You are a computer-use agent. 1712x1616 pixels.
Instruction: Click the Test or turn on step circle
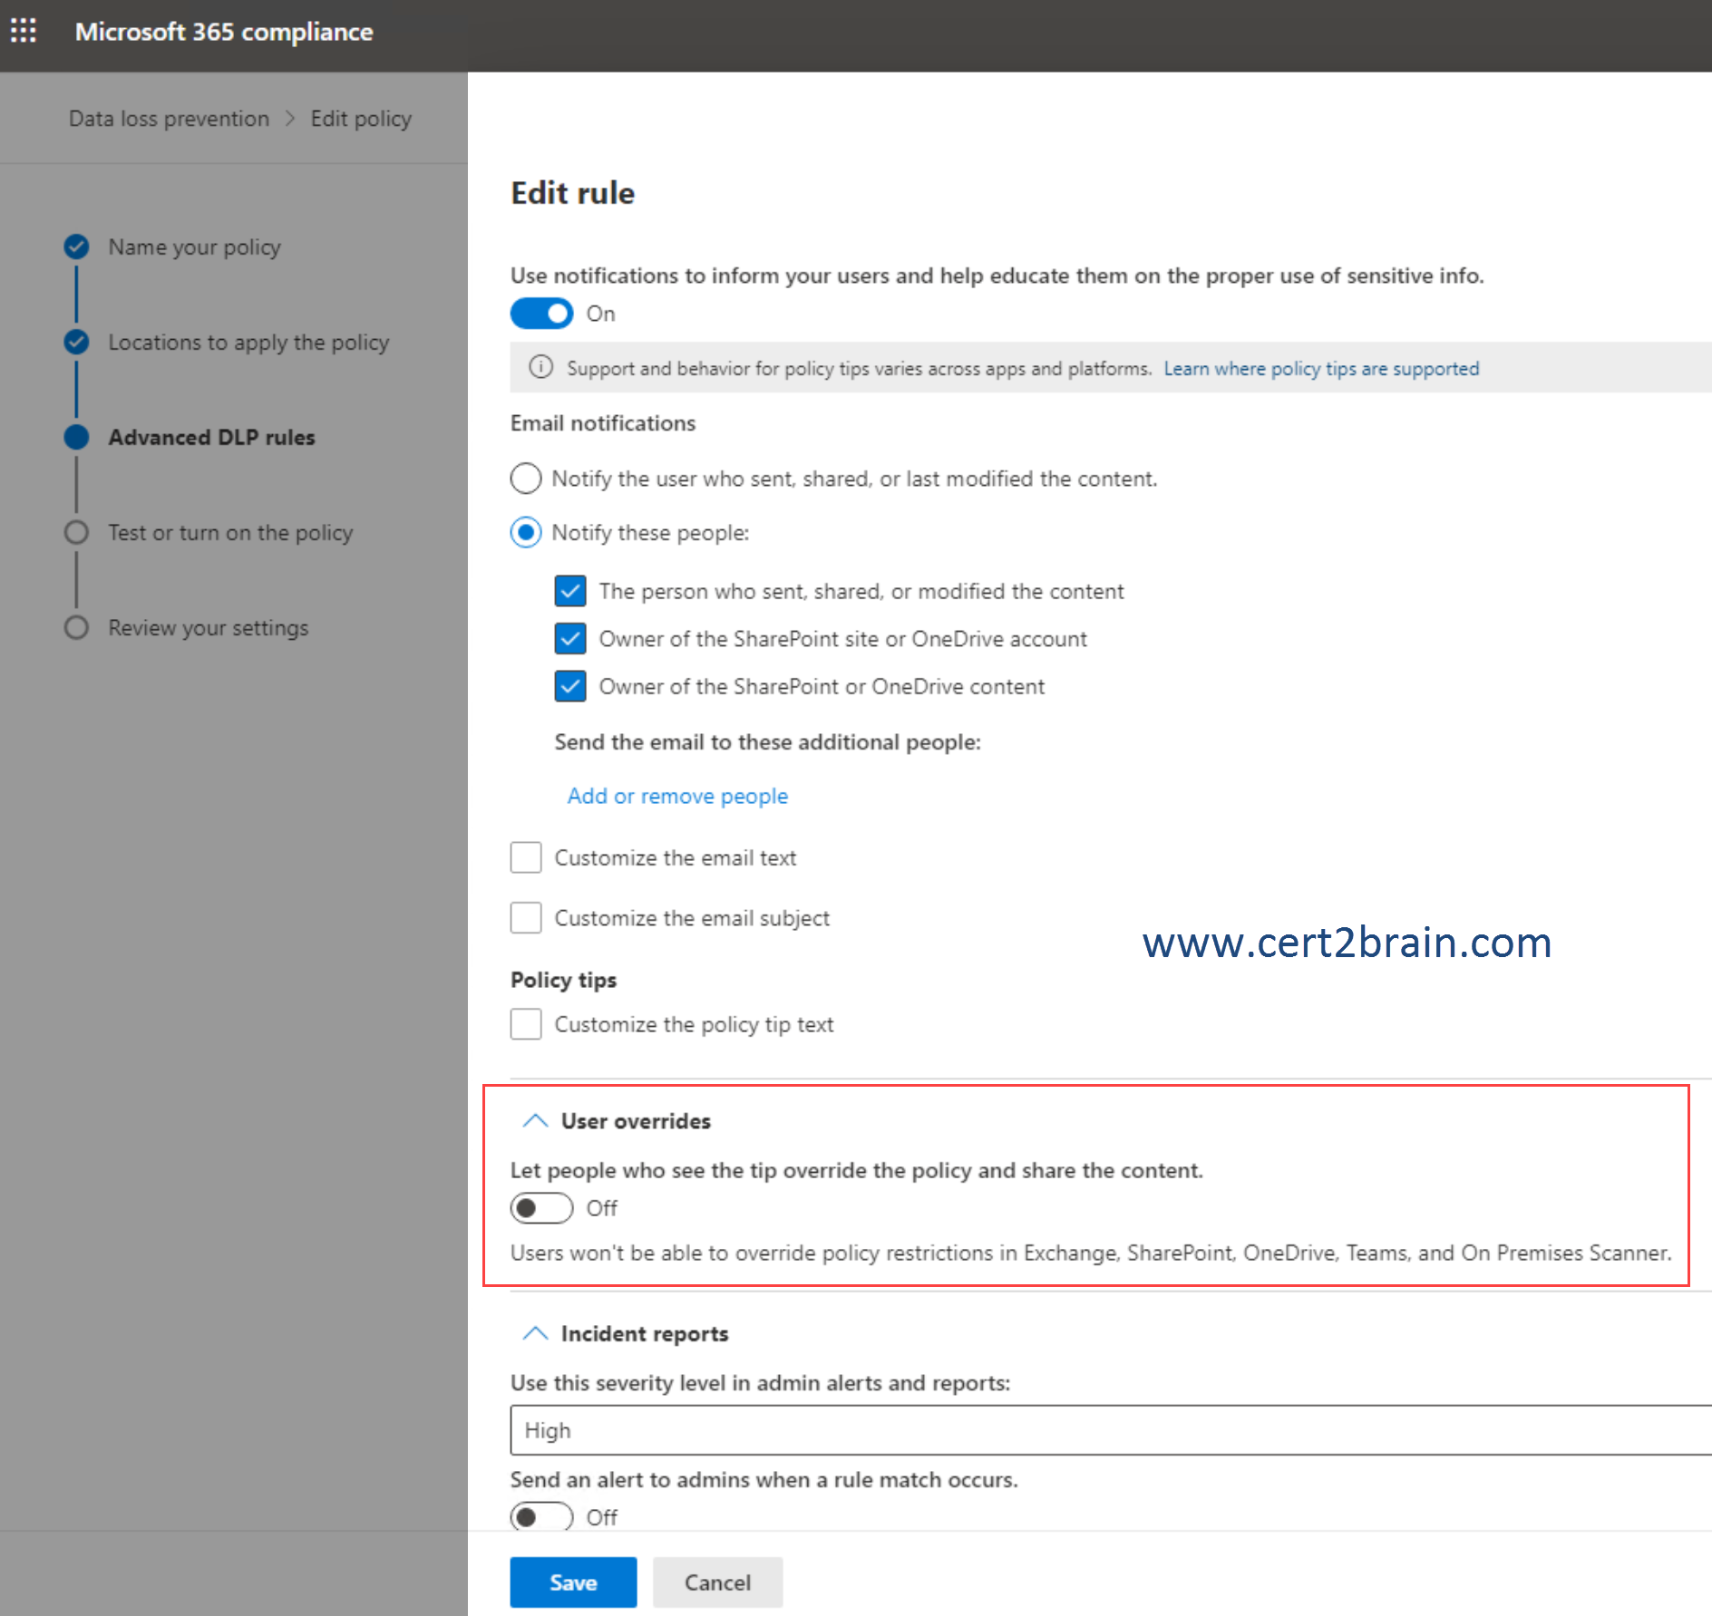(x=76, y=532)
